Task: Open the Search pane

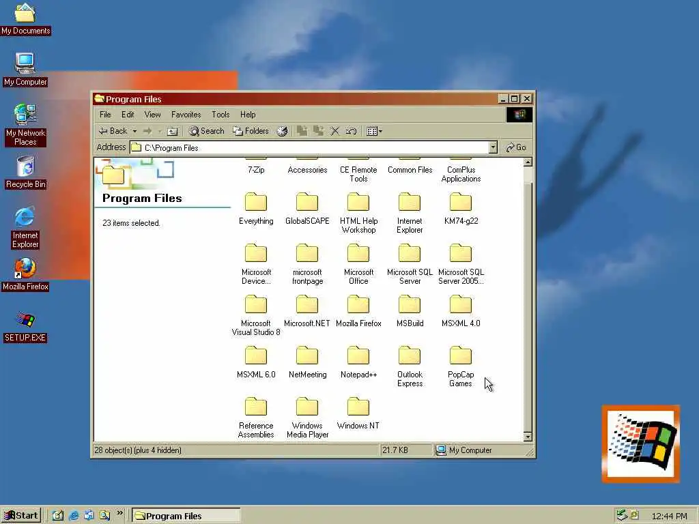Action: click(206, 131)
